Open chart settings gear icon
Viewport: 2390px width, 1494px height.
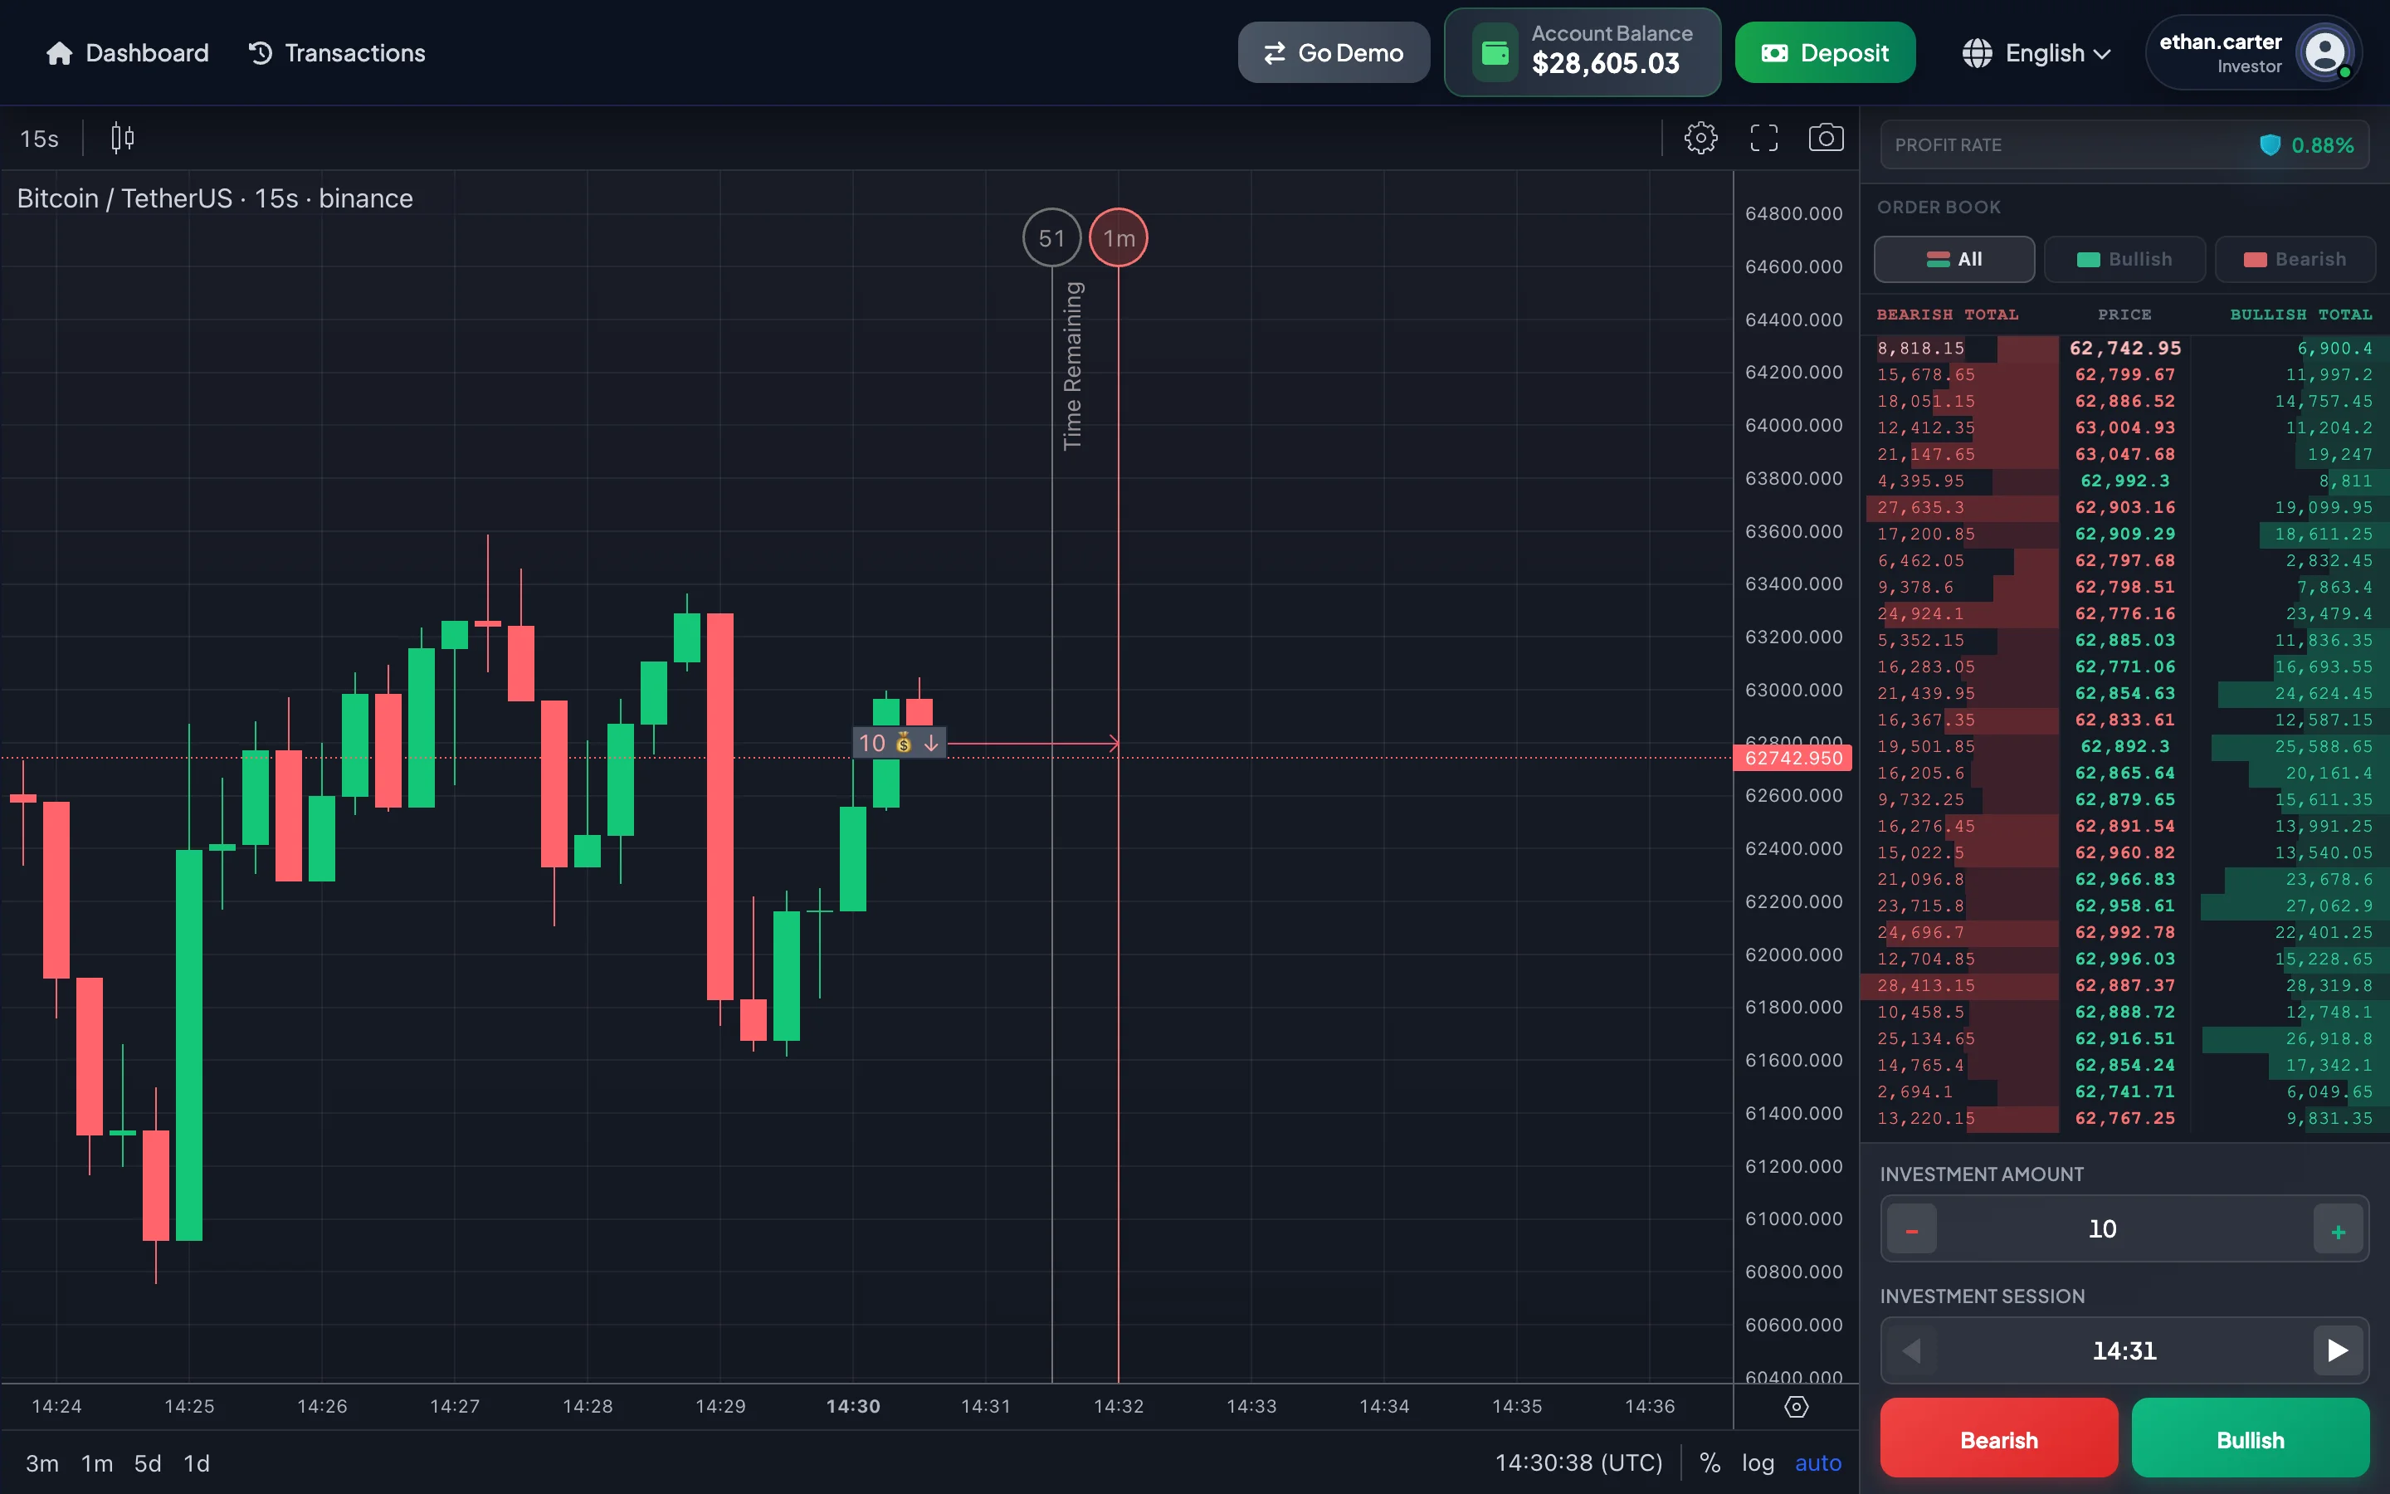point(1700,139)
